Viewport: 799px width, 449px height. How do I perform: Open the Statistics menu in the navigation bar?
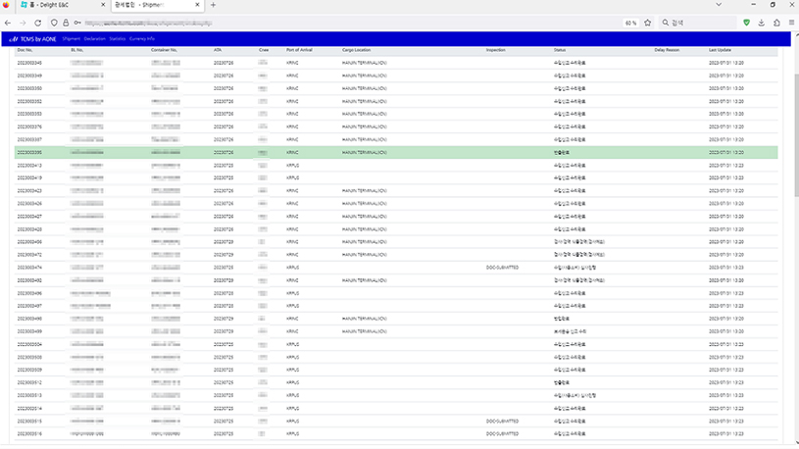[118, 38]
